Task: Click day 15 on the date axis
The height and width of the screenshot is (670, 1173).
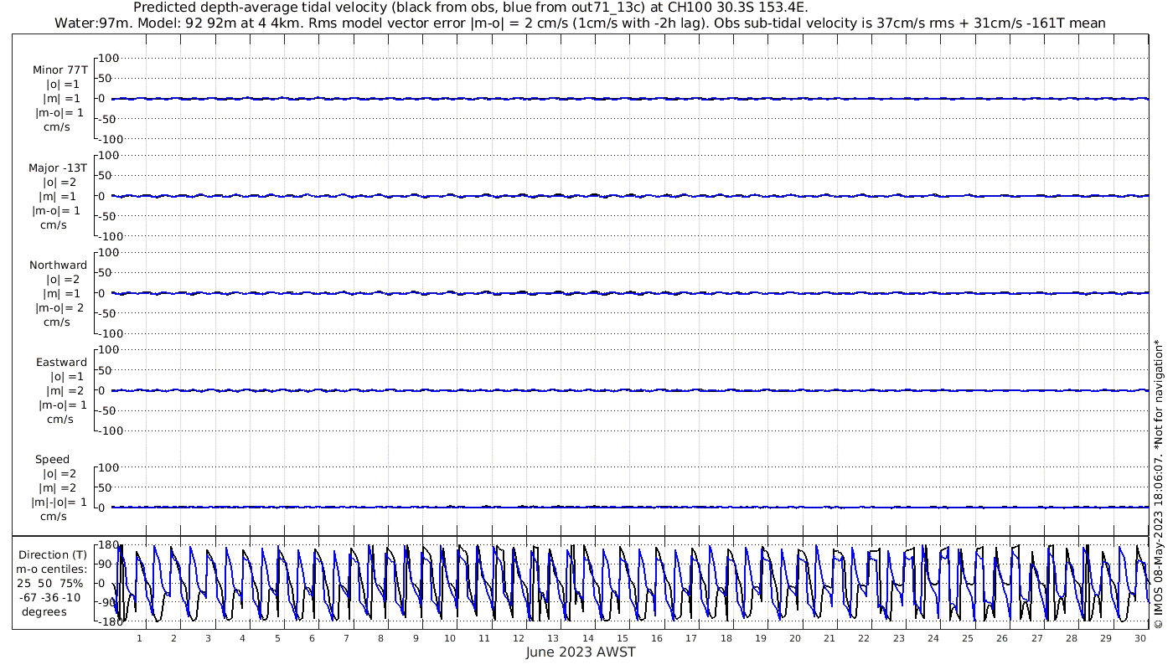Action: tap(623, 638)
